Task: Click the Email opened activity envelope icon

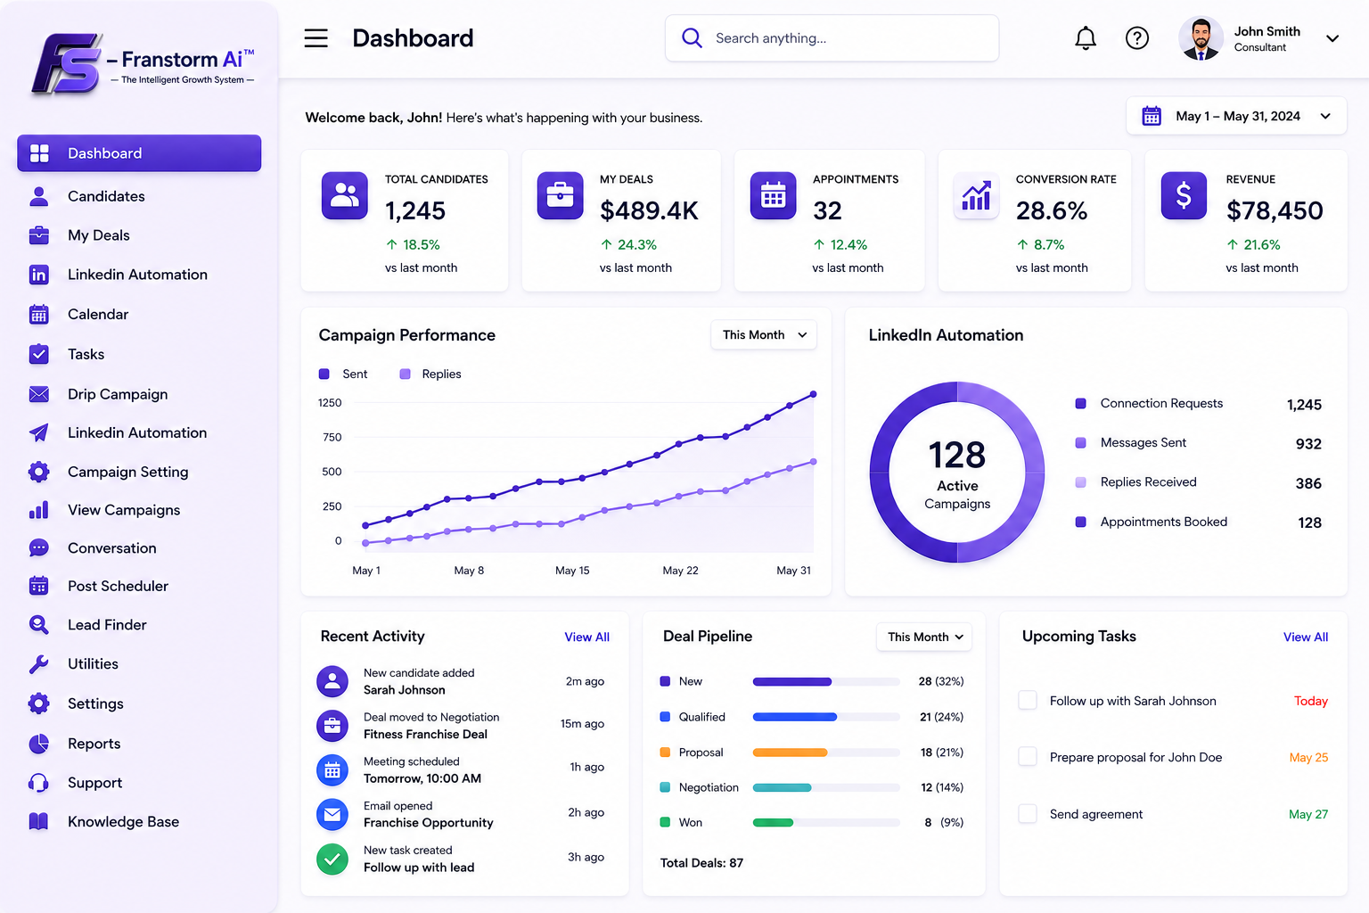Action: (332, 814)
